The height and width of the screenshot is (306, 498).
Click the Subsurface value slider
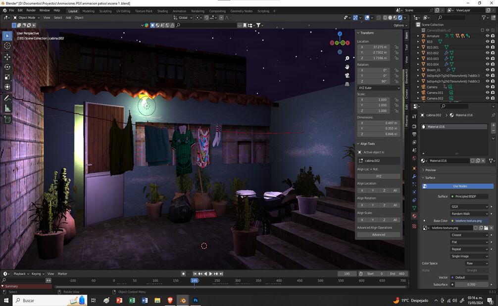click(470, 284)
